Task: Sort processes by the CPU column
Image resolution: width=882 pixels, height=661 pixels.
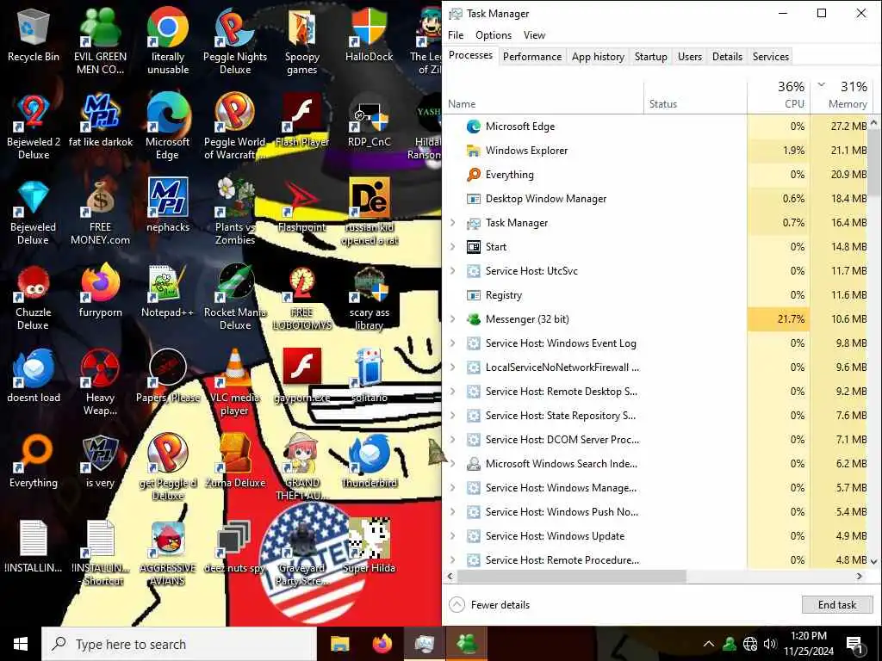Action: click(779, 96)
